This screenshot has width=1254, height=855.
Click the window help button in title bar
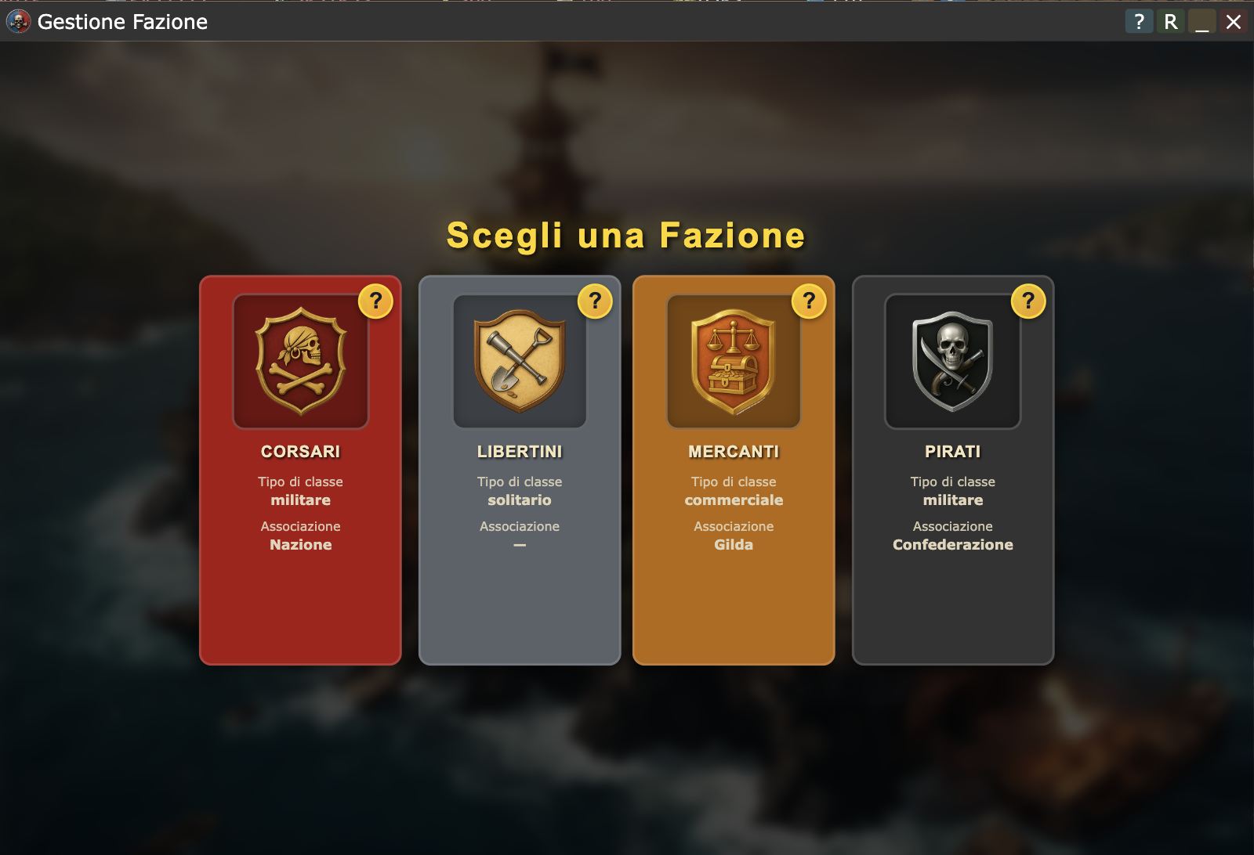(1140, 21)
